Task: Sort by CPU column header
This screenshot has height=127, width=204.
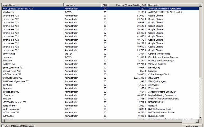Action: click(x=105, y=5)
